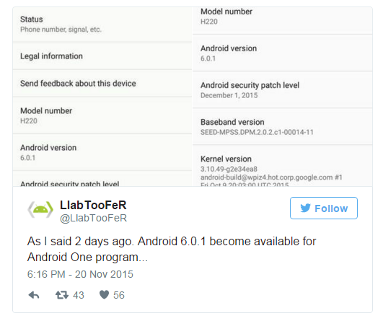
Task: Click the retweet count 43
Action: [79, 295]
